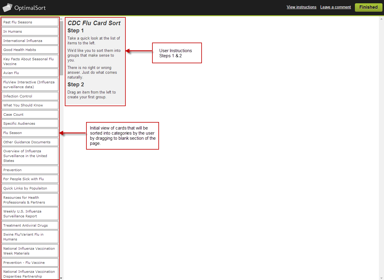Screen dimensions: 384x280
Task: Pick the Case Count card
Action: 30,115
